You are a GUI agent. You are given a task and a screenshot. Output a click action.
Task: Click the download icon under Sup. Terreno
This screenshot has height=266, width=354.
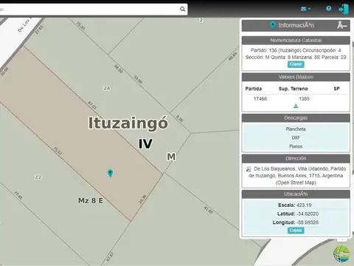pyautogui.click(x=296, y=106)
